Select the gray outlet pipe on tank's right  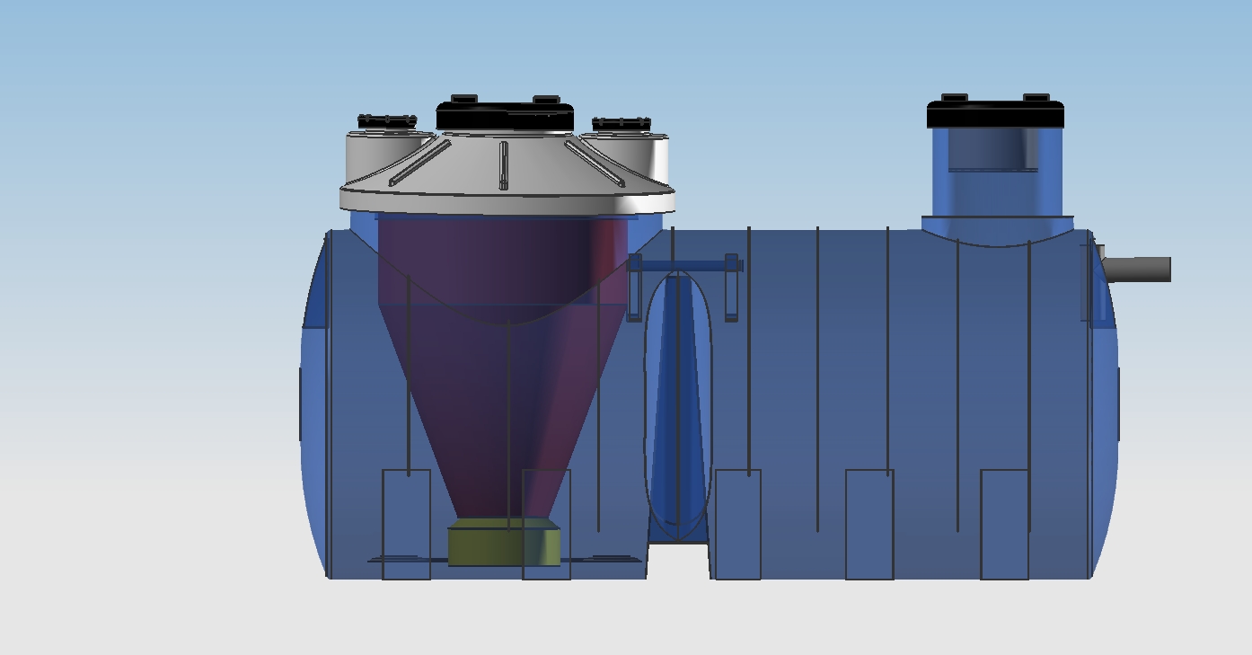tap(1138, 270)
